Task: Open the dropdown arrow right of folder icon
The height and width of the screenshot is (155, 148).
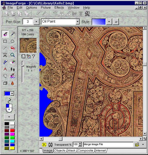Action: tap(143, 144)
